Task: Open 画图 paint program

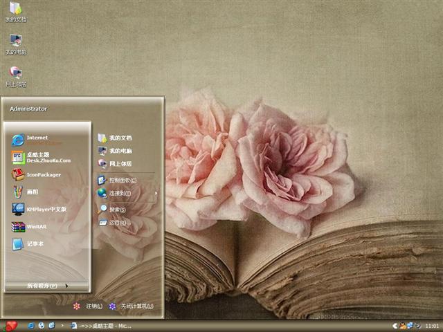Action: click(25, 192)
